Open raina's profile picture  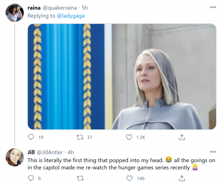(15, 13)
